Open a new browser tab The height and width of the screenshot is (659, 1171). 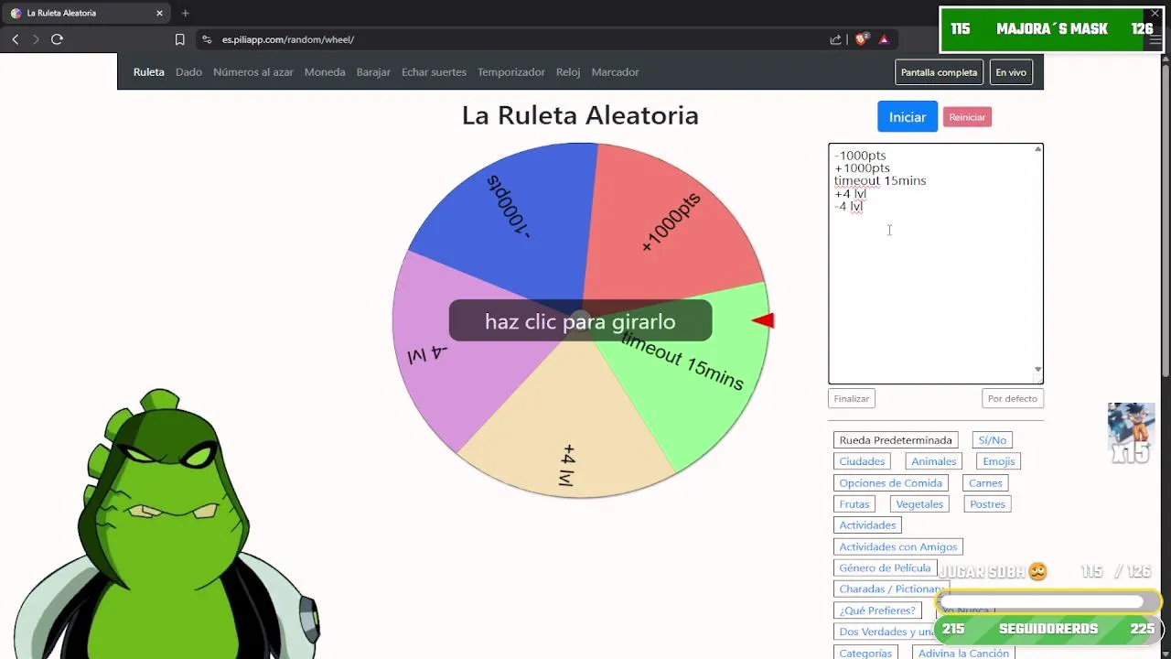[185, 13]
